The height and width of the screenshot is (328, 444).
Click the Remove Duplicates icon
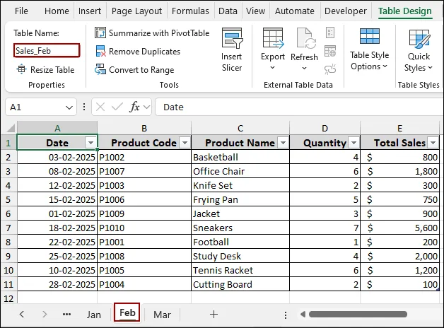click(100, 51)
